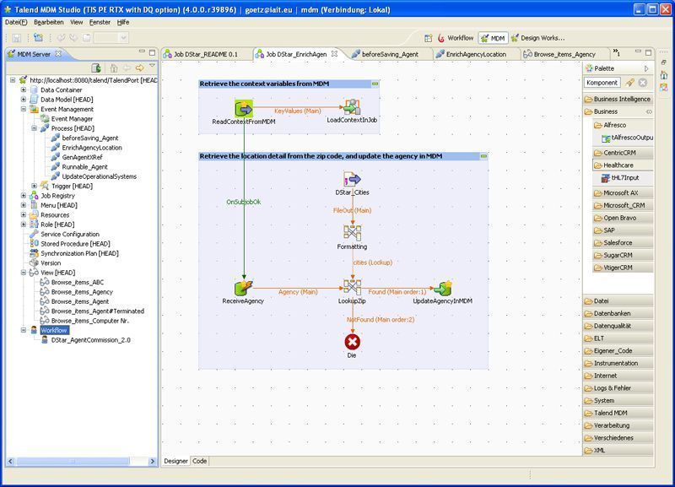Image resolution: width=675 pixels, height=487 pixels.
Task: Open the Datenbanken palette folder
Action: pos(618,313)
